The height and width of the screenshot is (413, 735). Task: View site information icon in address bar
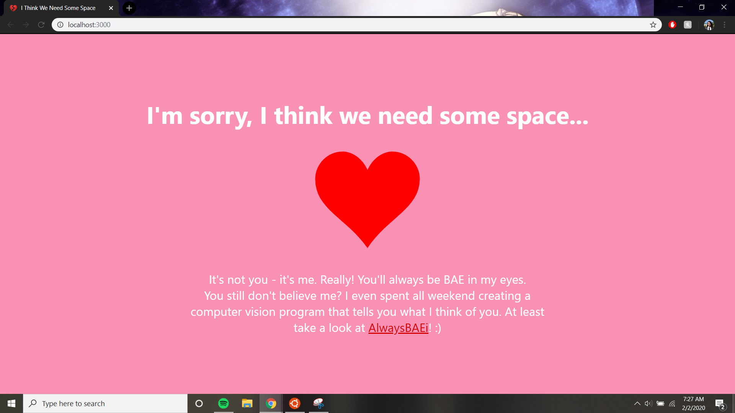click(60, 25)
